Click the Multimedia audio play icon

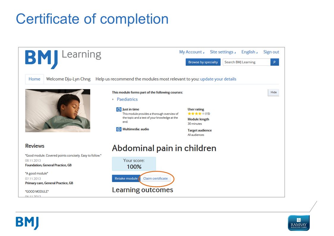[119, 129]
